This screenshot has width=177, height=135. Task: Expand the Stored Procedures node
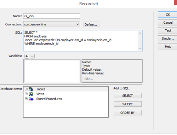click(x=26, y=99)
